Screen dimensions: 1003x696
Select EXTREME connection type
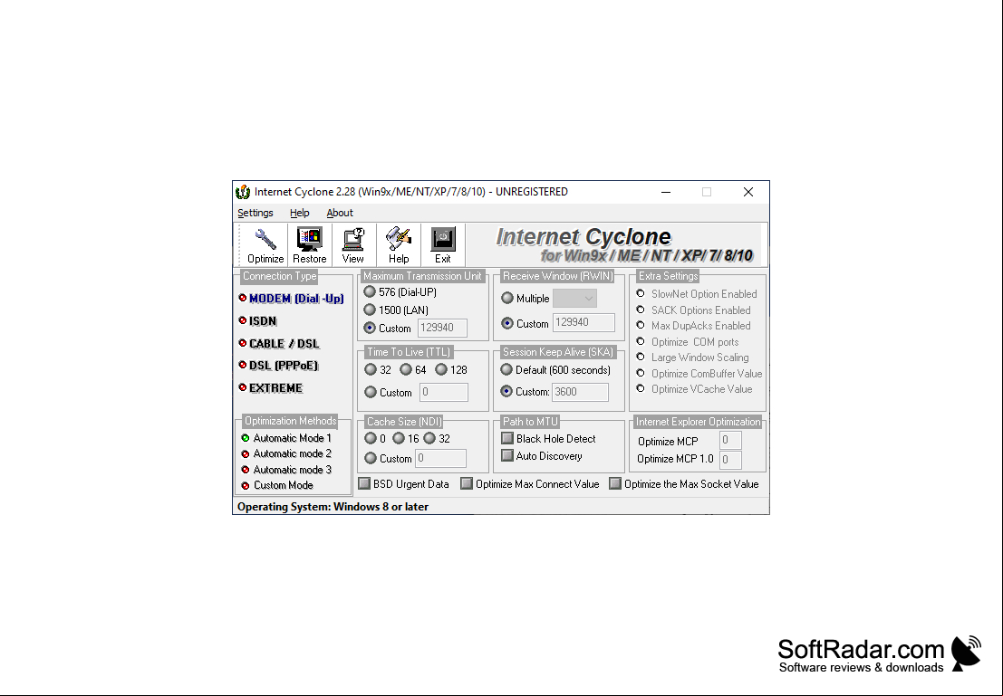click(271, 388)
